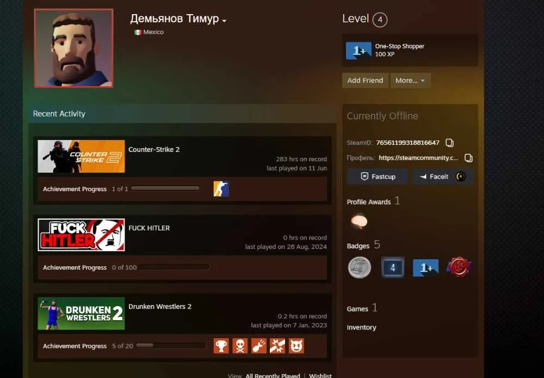Expand the Демьянов Тимур name history dropdown
Screen dimensions: 544x378
click(224, 21)
